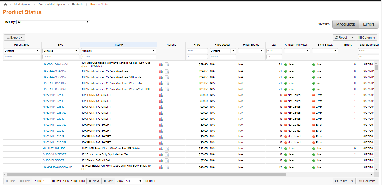This screenshot has height=185, width=382.
Task: Click the home icon in breadcrumb
Action: (5, 5)
